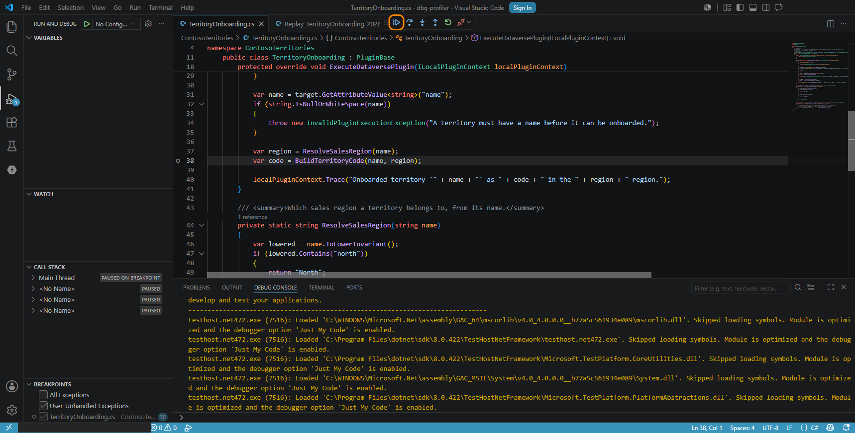This screenshot has width=855, height=433.
Task: Clear the debug console output
Action: (x=811, y=288)
